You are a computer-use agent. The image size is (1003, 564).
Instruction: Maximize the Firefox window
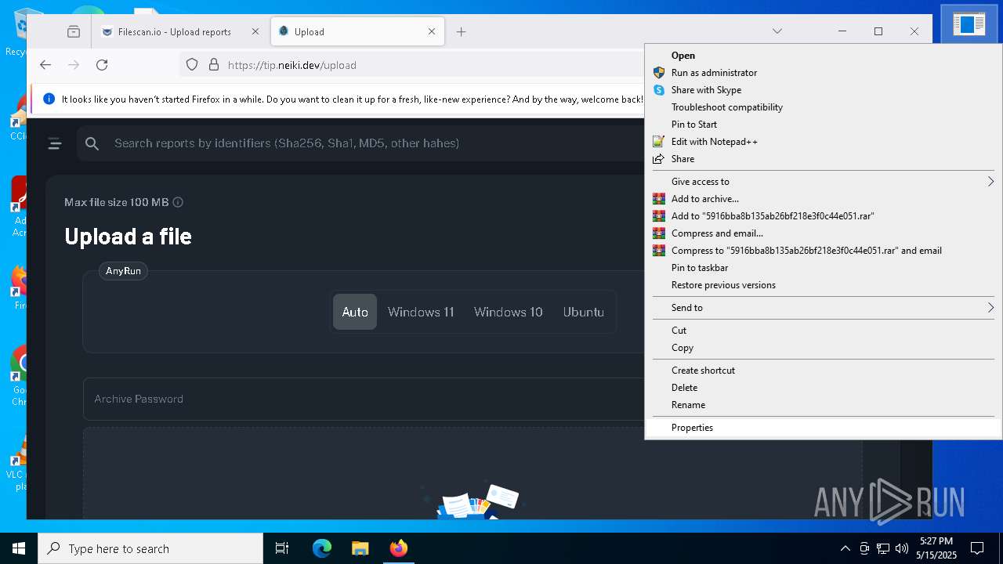pos(878,31)
